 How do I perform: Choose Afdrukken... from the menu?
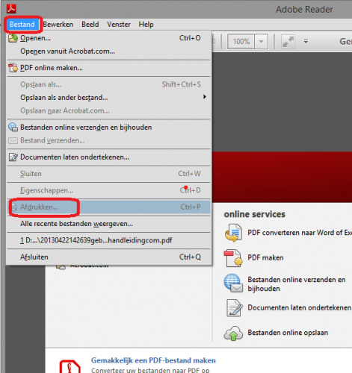(109, 207)
